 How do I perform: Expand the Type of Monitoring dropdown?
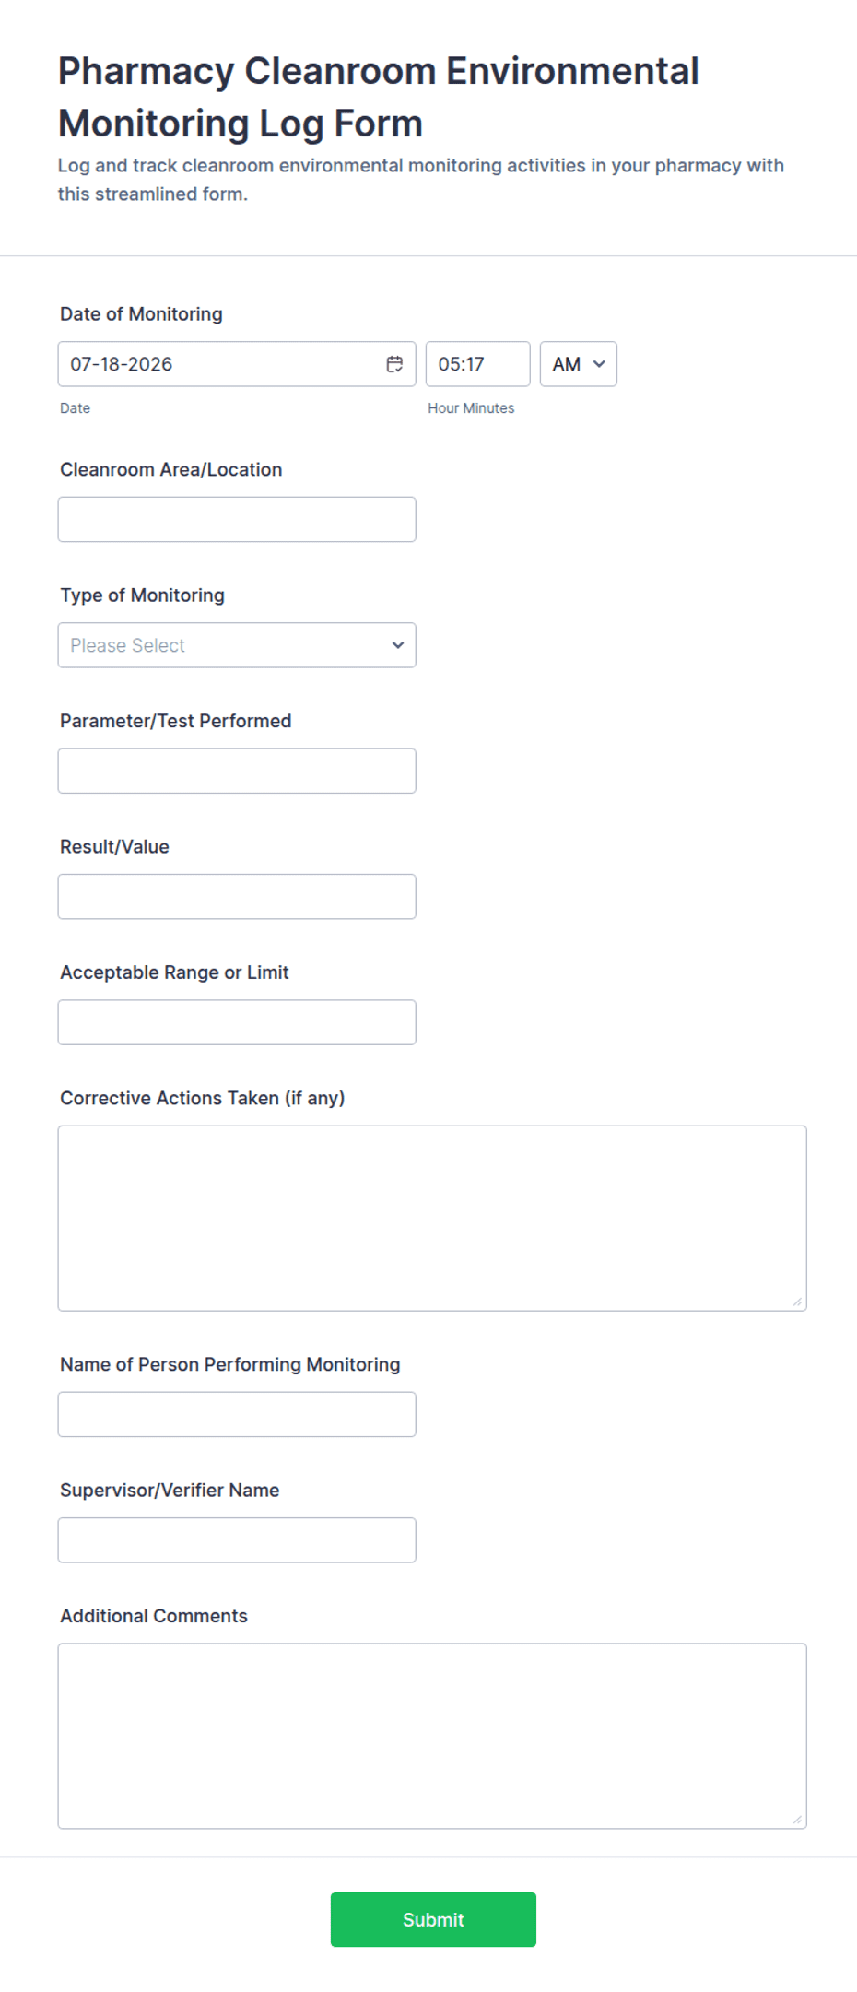tap(237, 645)
